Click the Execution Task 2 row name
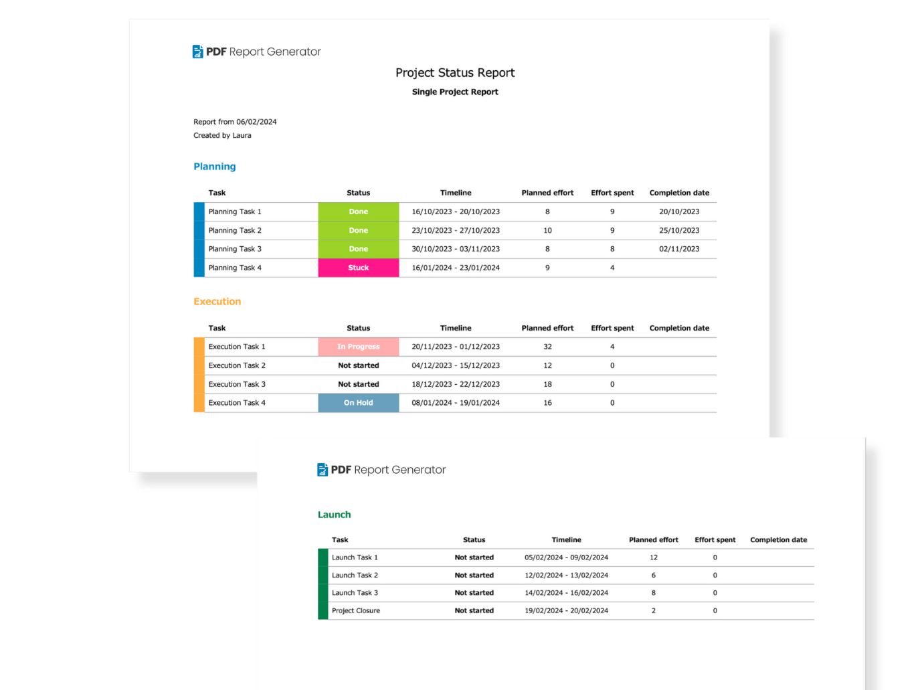The height and width of the screenshot is (690, 920). point(237,365)
